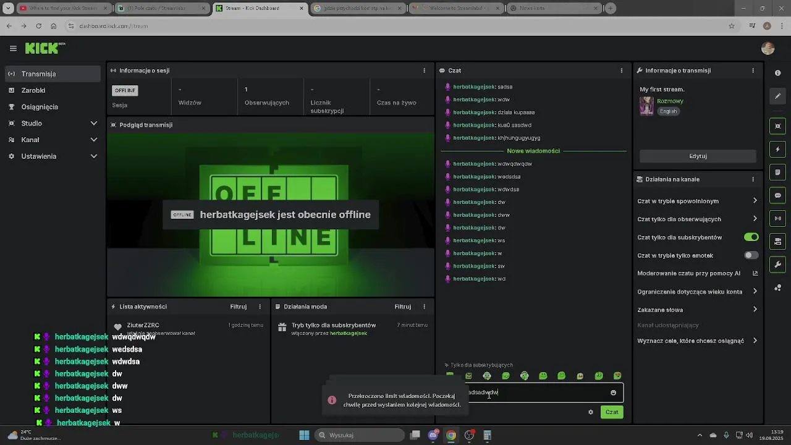Send message with green Czat button
Viewport: 791px width, 445px height.
[x=612, y=412]
